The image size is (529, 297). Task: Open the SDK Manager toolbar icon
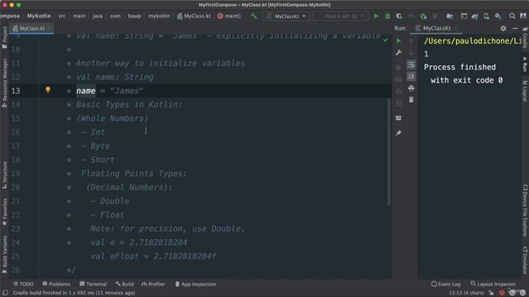click(x=498, y=16)
